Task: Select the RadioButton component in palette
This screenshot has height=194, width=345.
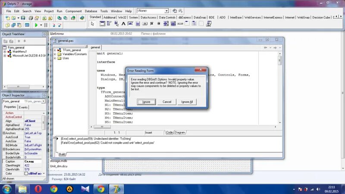Action: 159,24
